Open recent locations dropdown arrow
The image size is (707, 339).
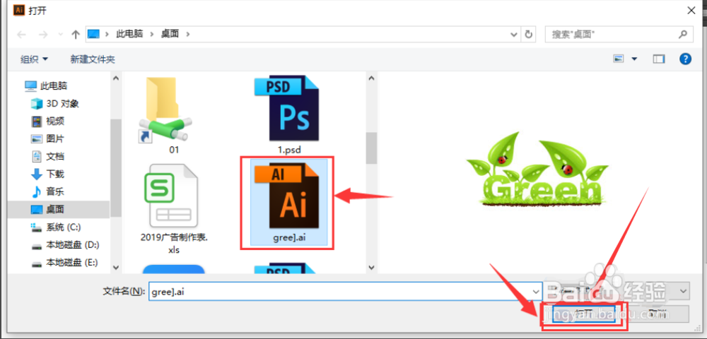click(60, 35)
